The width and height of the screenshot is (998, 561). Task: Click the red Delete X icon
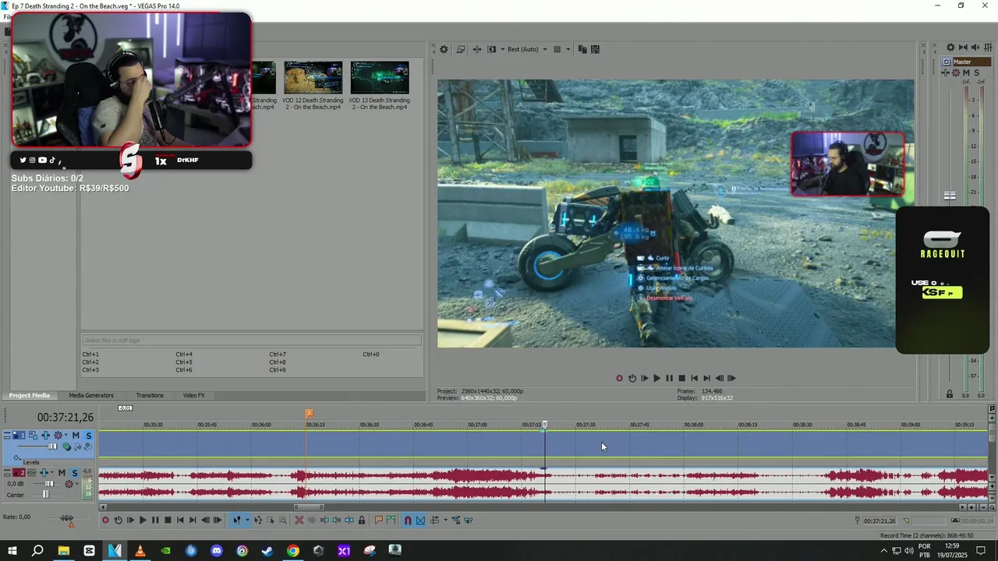point(299,520)
